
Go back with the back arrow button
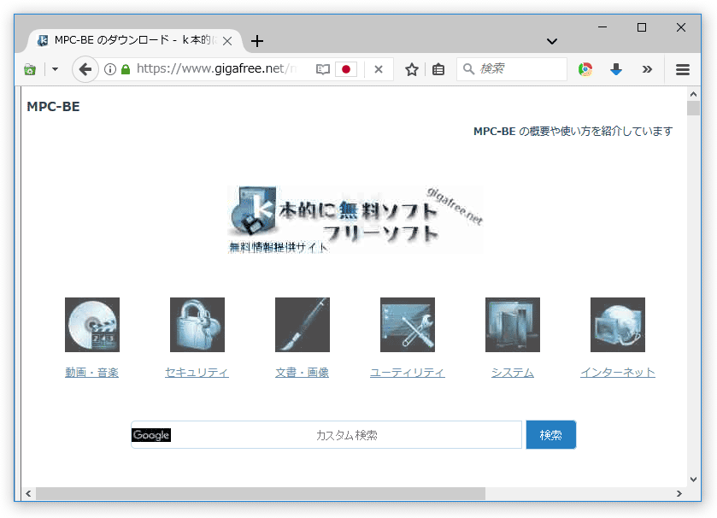click(85, 69)
